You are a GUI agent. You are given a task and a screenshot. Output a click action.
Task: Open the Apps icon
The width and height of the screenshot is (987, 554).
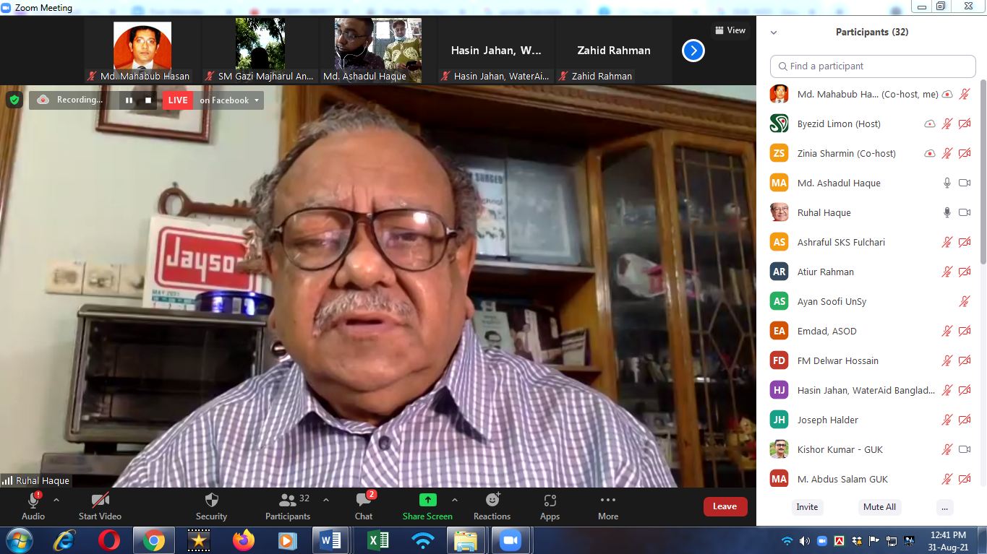(550, 501)
